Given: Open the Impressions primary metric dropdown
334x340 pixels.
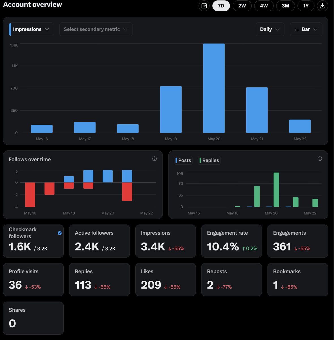Looking at the screenshot, I should [x=31, y=29].
